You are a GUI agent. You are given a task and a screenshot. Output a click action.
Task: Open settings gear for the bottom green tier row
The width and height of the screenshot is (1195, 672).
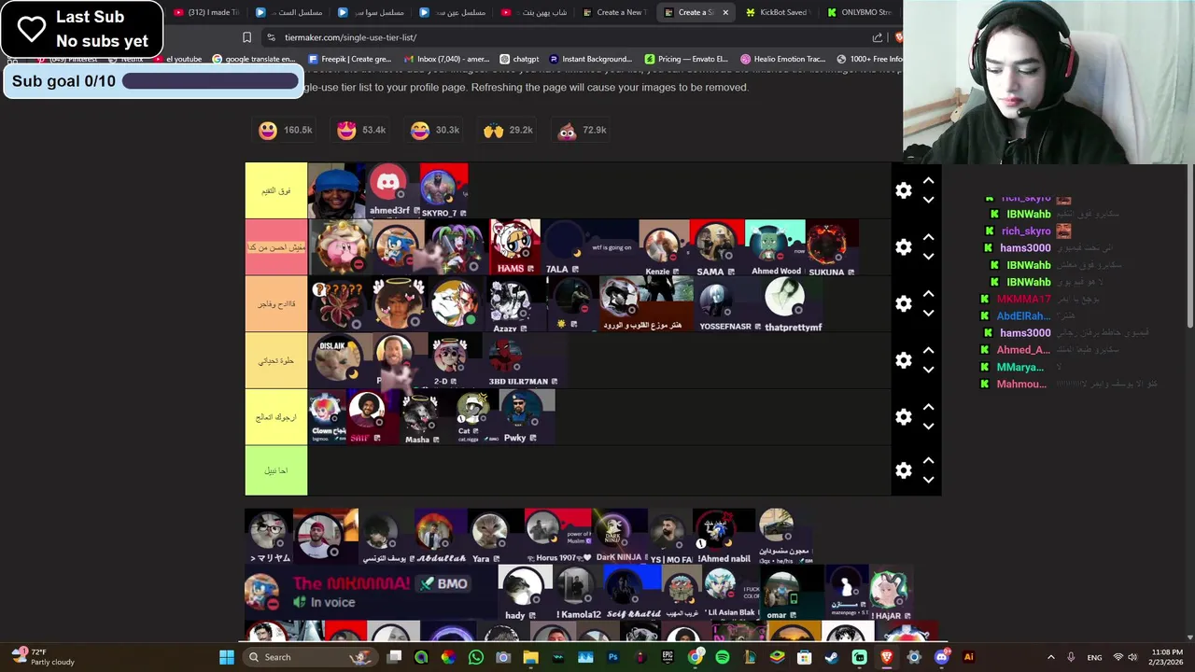tap(904, 470)
